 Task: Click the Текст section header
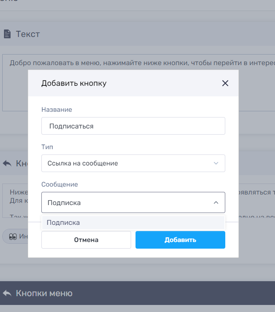(x=28, y=34)
